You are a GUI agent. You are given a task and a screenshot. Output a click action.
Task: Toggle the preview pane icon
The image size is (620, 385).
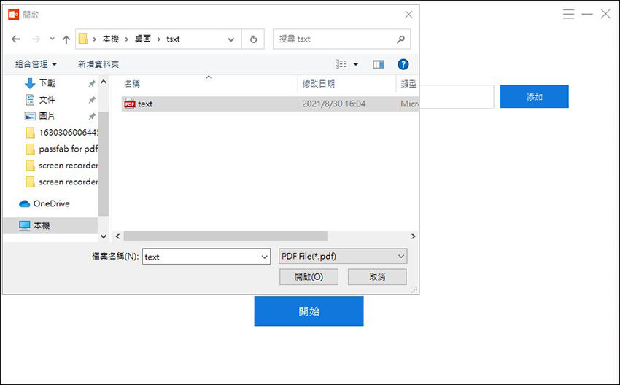point(378,64)
